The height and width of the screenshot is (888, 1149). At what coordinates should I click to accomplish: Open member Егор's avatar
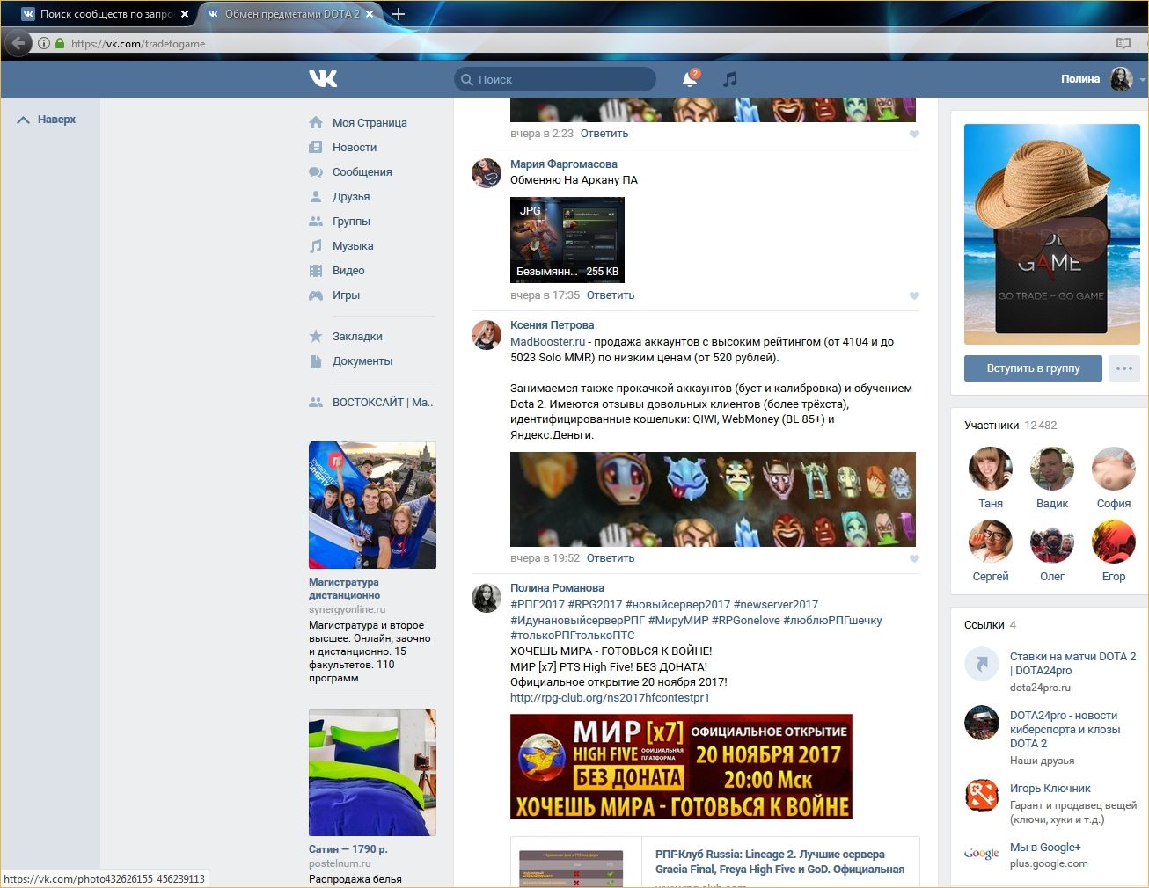[x=1114, y=542]
